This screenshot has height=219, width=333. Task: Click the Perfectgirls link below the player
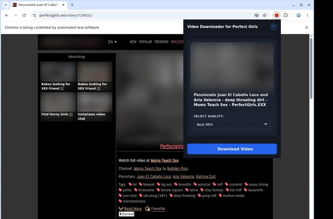tap(172, 146)
